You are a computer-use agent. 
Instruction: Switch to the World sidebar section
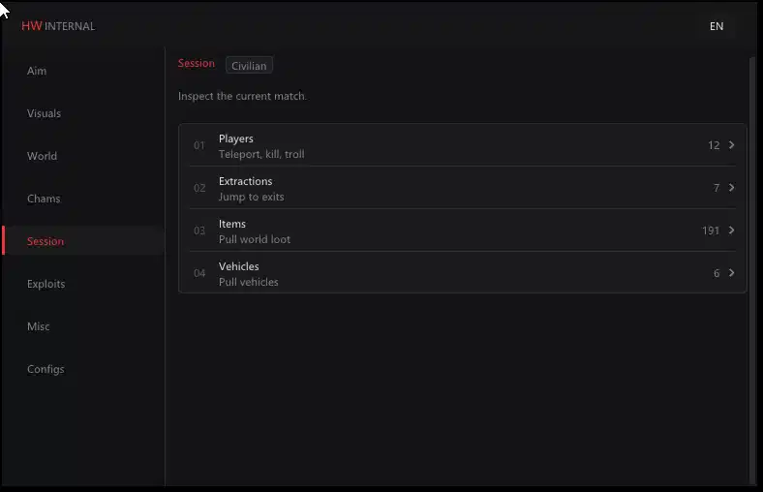click(42, 156)
